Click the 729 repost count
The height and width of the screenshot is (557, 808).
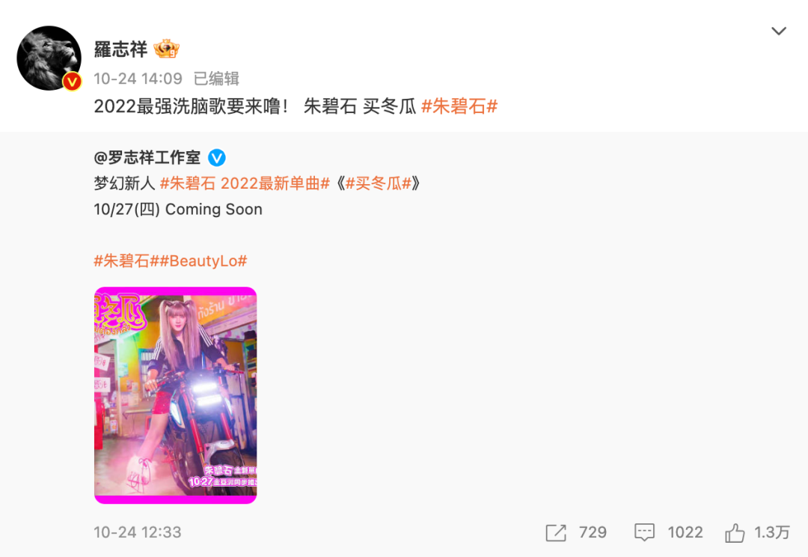coord(593,532)
